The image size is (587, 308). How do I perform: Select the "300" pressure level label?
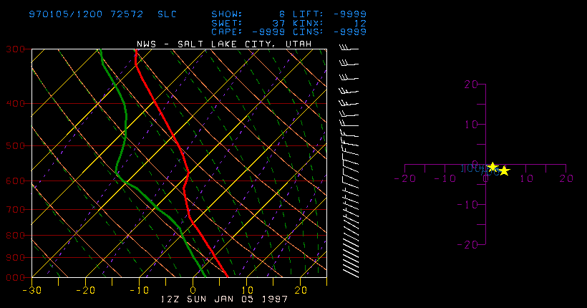click(x=15, y=49)
